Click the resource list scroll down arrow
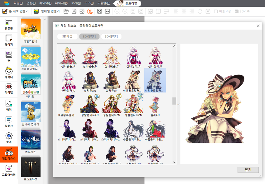 point(174,162)
